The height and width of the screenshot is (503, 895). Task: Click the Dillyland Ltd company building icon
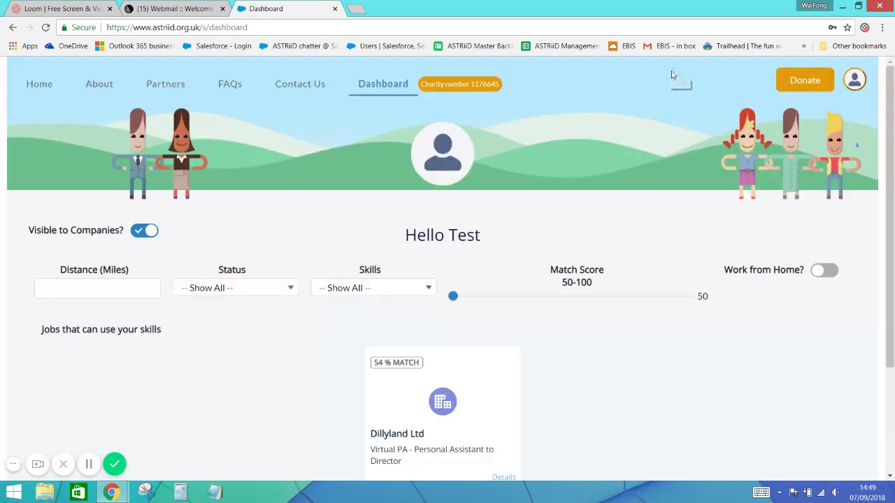tap(443, 401)
